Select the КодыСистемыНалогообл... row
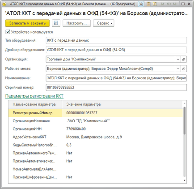 (96, 145)
